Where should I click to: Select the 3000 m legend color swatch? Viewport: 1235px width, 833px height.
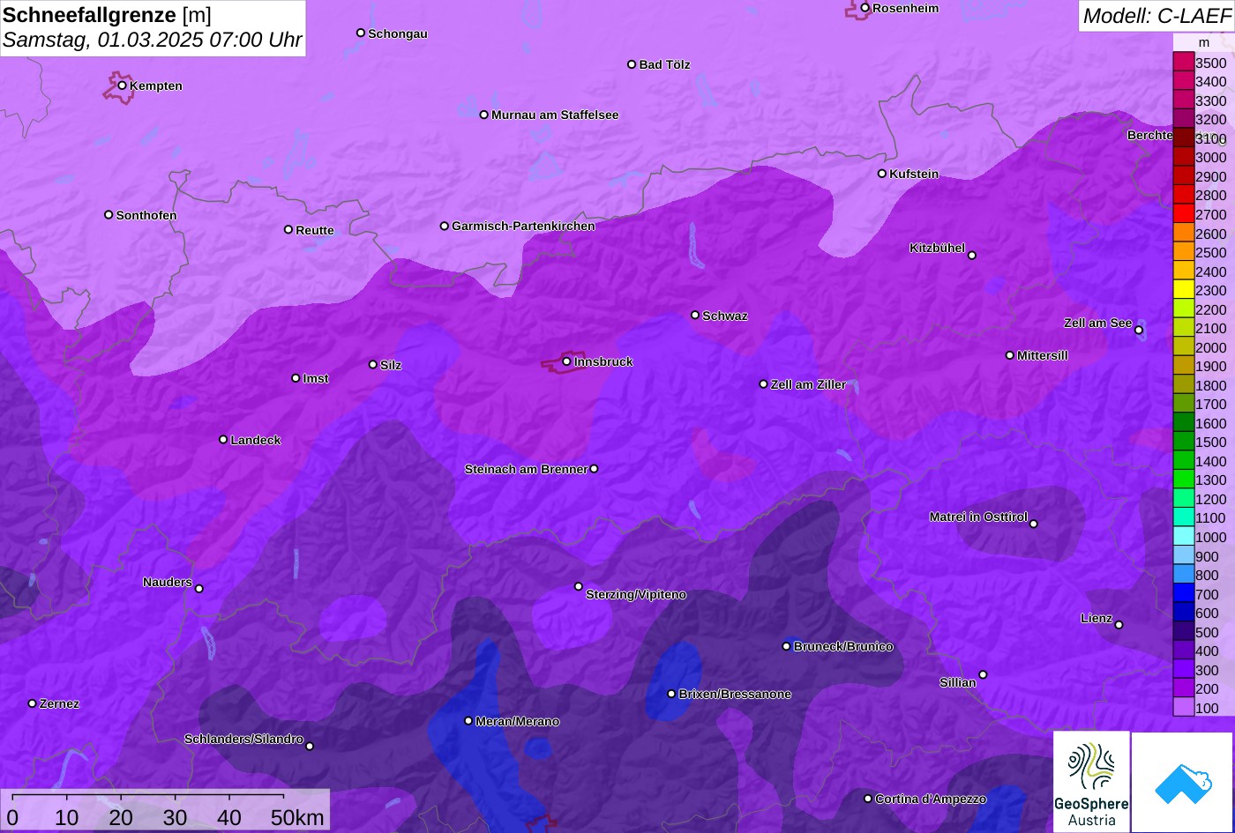coord(1183,157)
